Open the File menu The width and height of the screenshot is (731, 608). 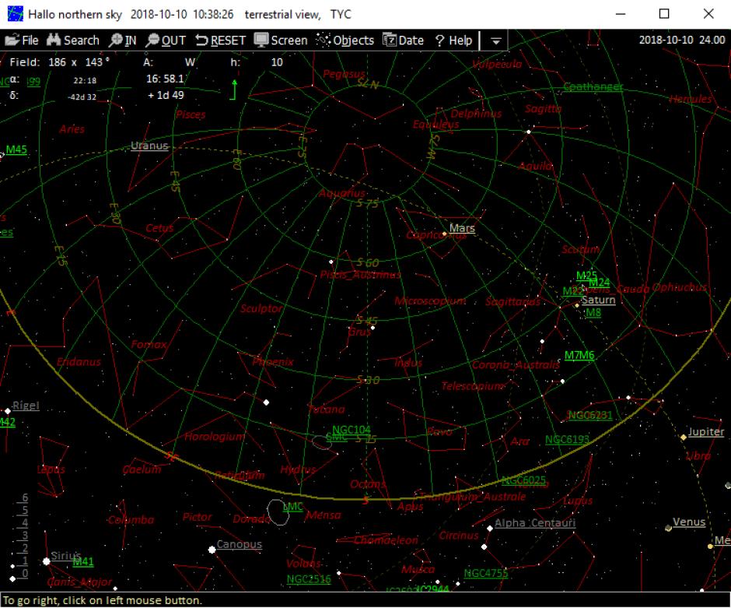tap(22, 40)
